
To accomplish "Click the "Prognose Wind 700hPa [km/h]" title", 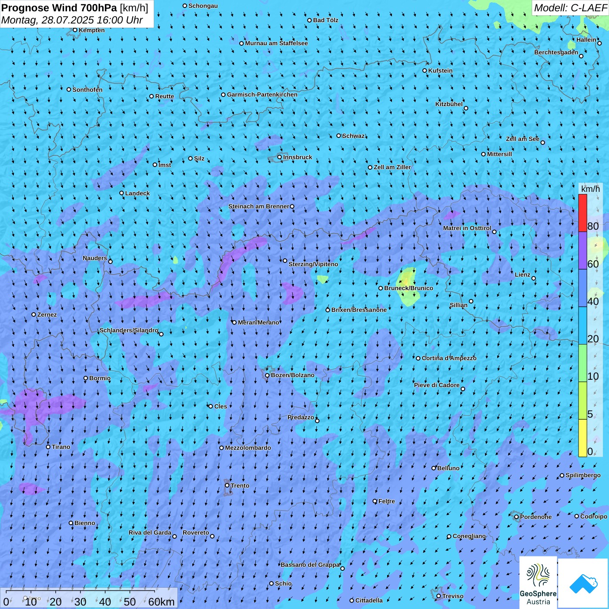I will pos(75,8).
